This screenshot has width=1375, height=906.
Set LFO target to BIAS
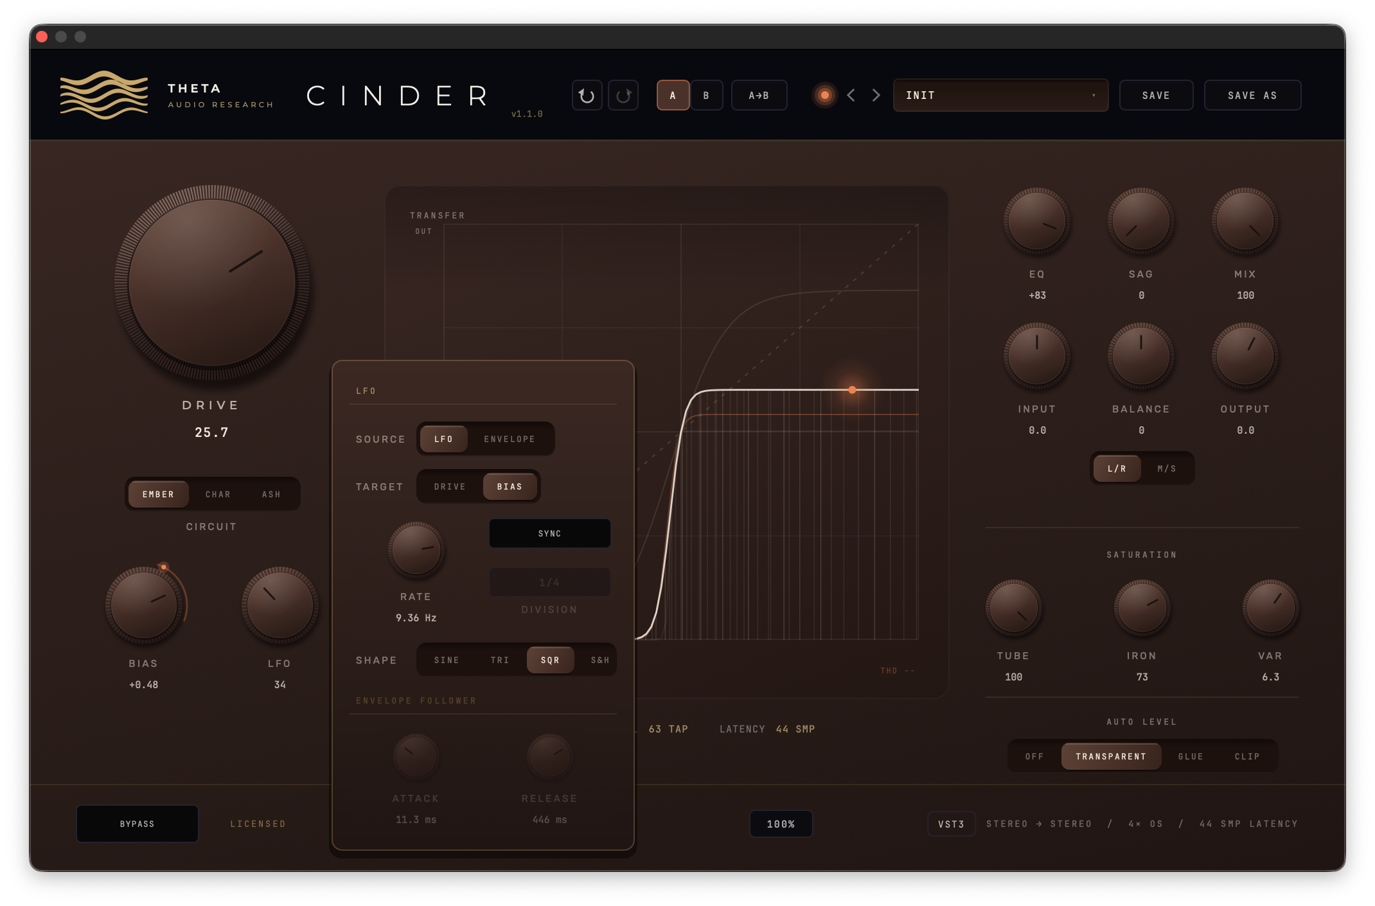pos(510,486)
